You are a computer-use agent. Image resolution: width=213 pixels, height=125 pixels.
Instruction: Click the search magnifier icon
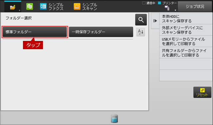(x=141, y=20)
